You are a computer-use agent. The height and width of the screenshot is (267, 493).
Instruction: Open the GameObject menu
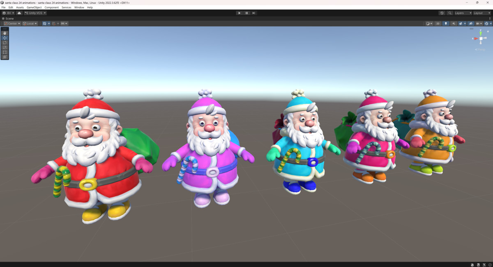tap(34, 7)
